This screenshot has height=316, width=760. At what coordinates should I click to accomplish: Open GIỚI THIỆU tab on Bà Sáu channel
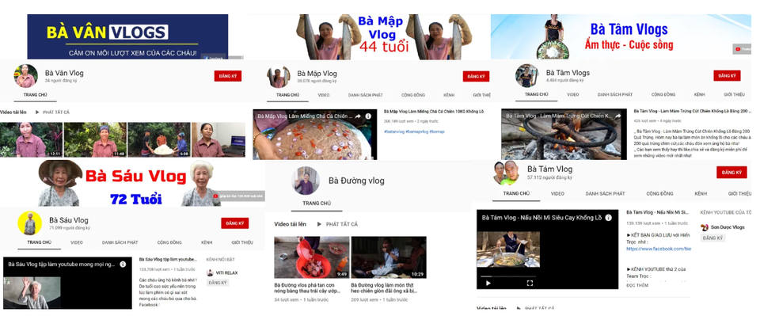(242, 242)
